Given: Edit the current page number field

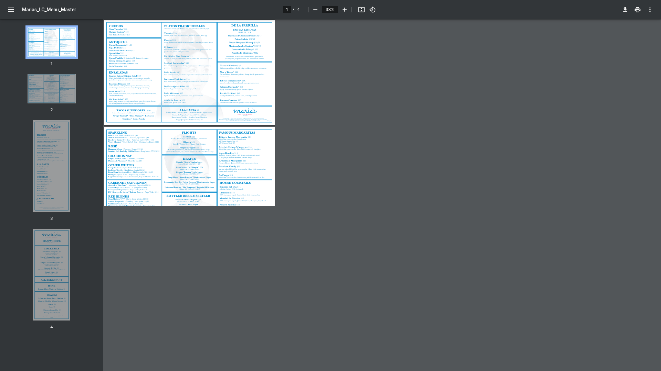Looking at the screenshot, I should coord(287,10).
